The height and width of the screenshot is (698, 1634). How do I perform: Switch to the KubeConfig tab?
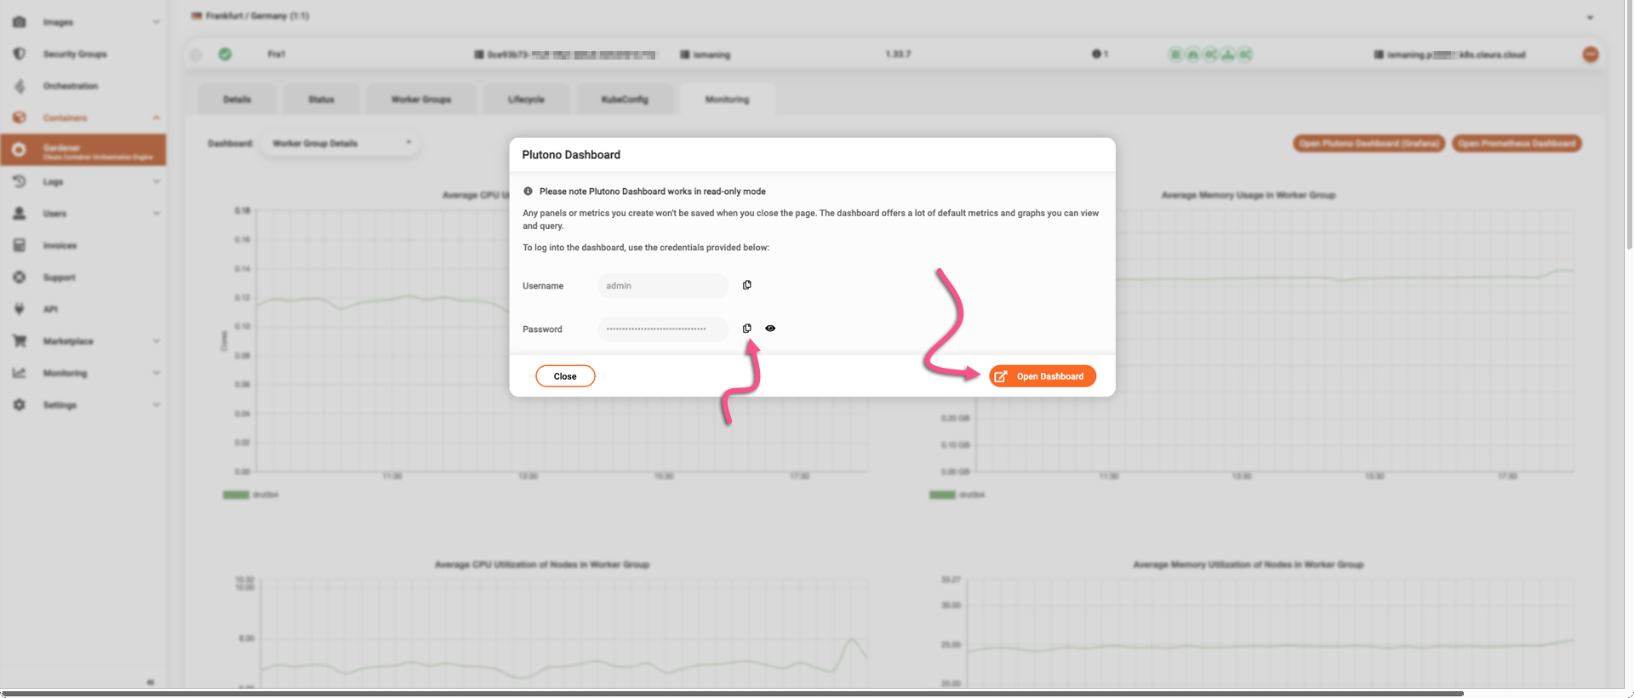[x=625, y=100]
